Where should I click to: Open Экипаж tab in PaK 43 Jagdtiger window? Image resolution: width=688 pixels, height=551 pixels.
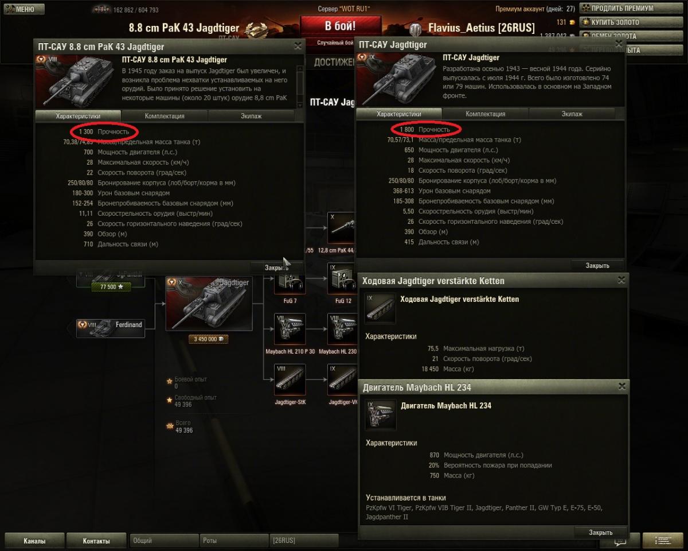tap(251, 116)
